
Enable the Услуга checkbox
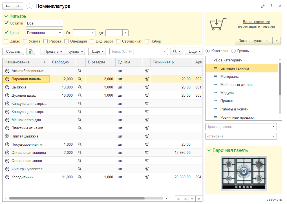(25, 41)
